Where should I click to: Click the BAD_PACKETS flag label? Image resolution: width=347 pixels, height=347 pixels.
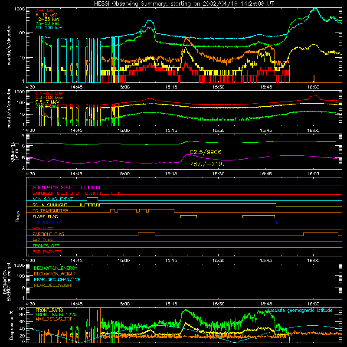(47, 252)
